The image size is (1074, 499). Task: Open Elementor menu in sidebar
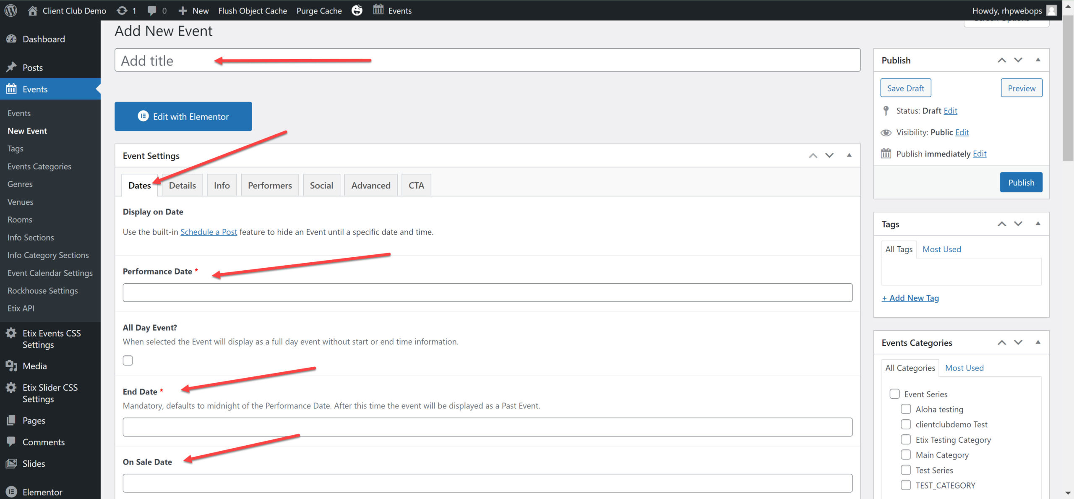click(42, 492)
